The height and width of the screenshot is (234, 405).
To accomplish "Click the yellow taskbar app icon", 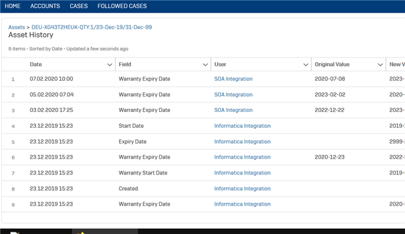I will [82, 233].
